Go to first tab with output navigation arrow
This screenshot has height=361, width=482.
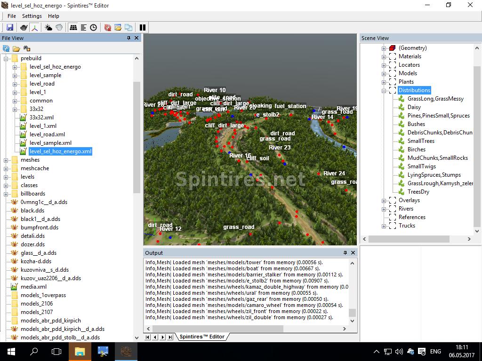pos(147,337)
